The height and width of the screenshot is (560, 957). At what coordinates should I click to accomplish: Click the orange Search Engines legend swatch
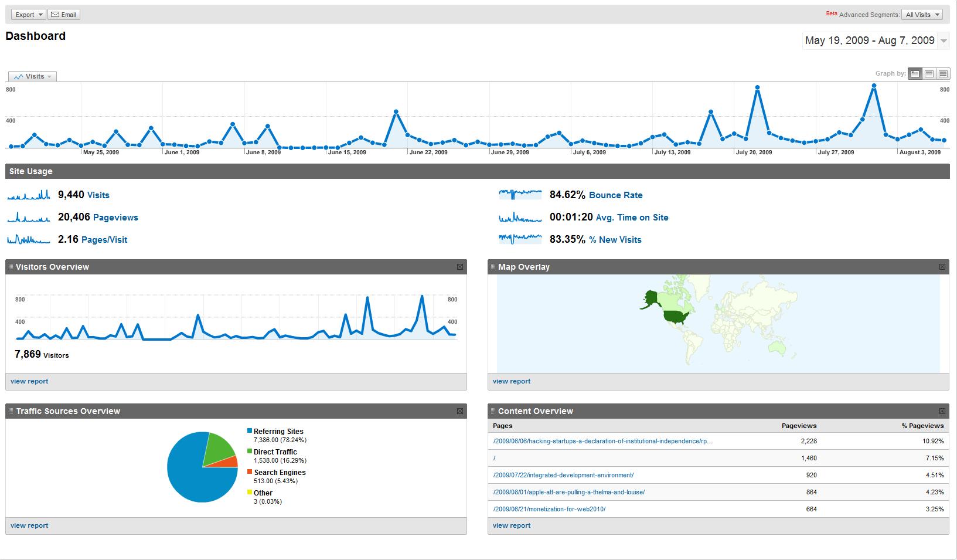coord(250,472)
